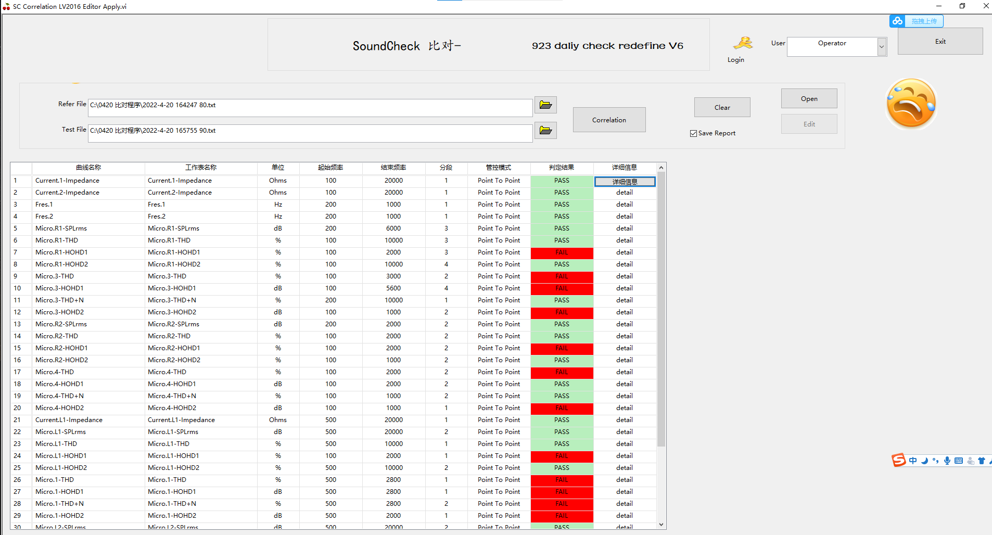Open the skin shirt icon in Sogou toolbar
The width and height of the screenshot is (992, 535).
click(982, 461)
